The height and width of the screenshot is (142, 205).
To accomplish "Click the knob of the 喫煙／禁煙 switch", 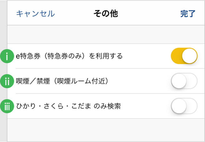I will pyautogui.click(x=179, y=81).
